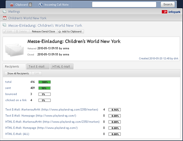Image resolution: width=183 pixels, height=141 pixels.
Task: Click Release/Send/Close button
Action: [43, 32]
